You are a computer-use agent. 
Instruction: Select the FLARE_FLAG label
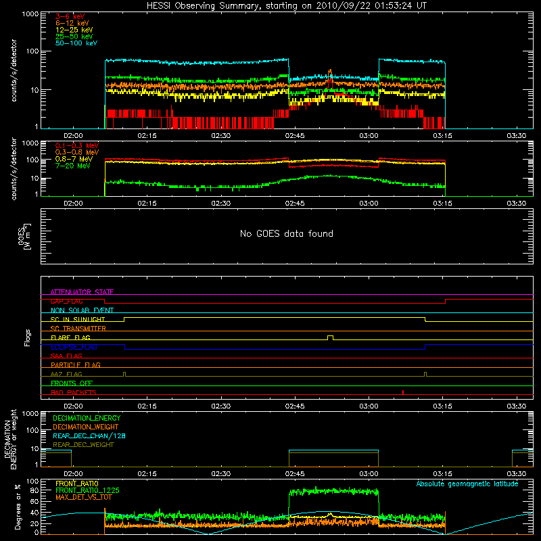pos(70,337)
